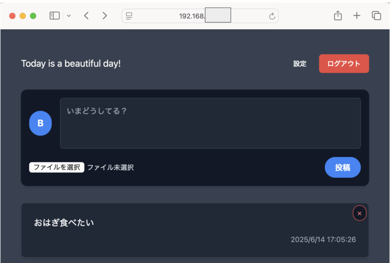
Task: Open the sidebar options dropdown chevron
Action: point(69,16)
